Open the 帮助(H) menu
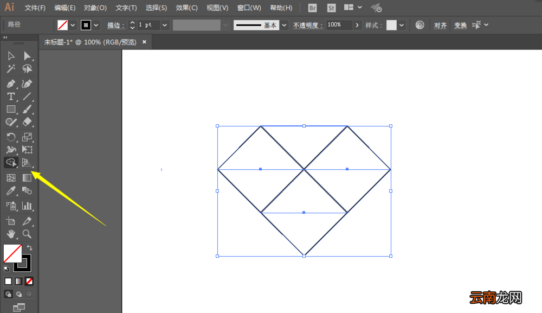This screenshot has height=313, width=542. pyautogui.click(x=281, y=8)
